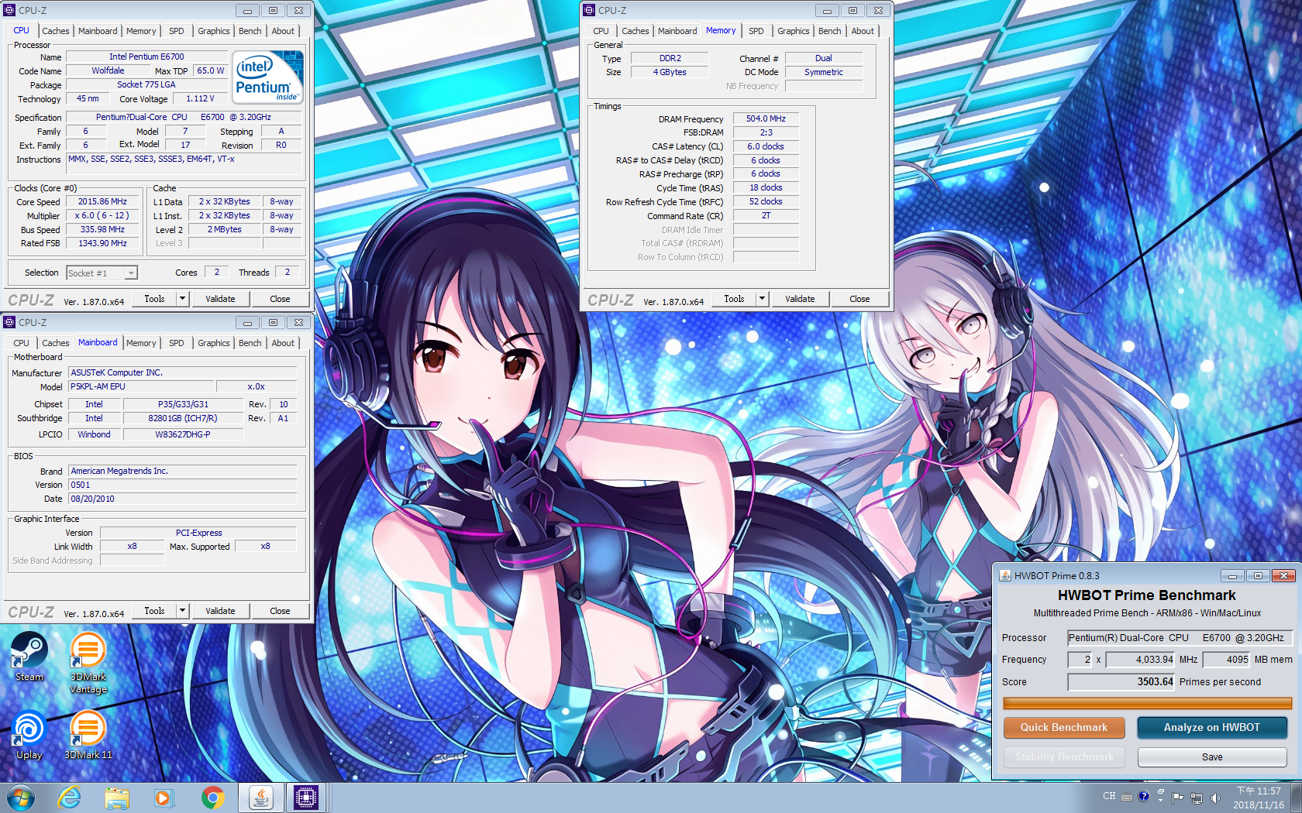Open the Action Center flag icon
This screenshot has width=1302, height=813.
pyautogui.click(x=1178, y=798)
